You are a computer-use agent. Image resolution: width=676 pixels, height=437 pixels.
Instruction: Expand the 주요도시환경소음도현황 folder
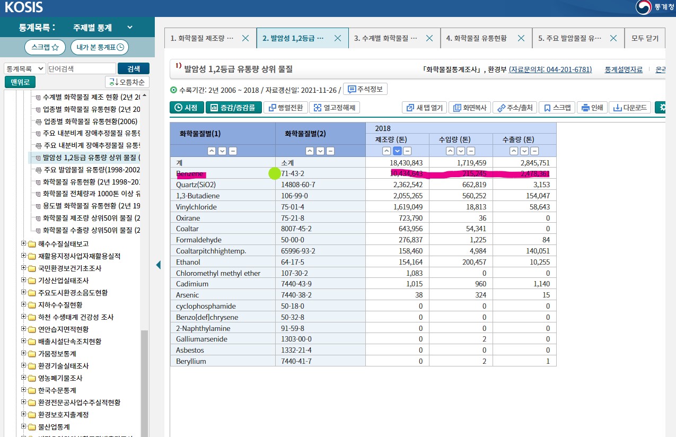23,293
